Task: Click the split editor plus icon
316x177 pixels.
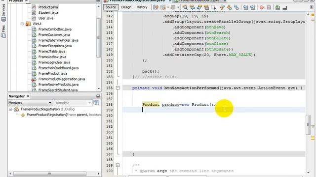Action: click(x=312, y=7)
